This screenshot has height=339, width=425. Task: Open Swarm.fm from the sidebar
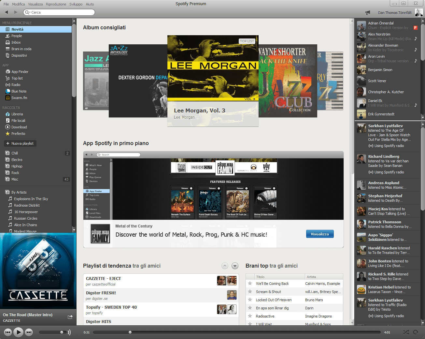tap(19, 98)
